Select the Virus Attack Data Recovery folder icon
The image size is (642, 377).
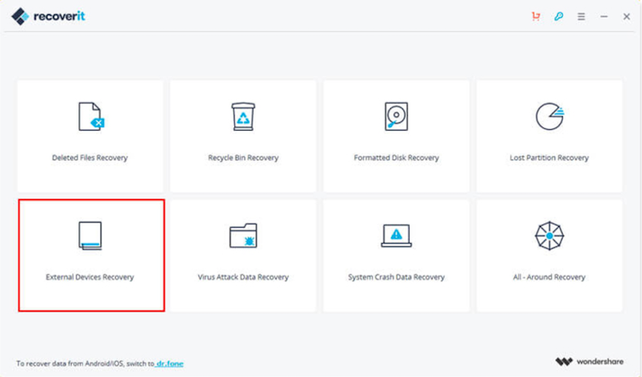tap(243, 236)
